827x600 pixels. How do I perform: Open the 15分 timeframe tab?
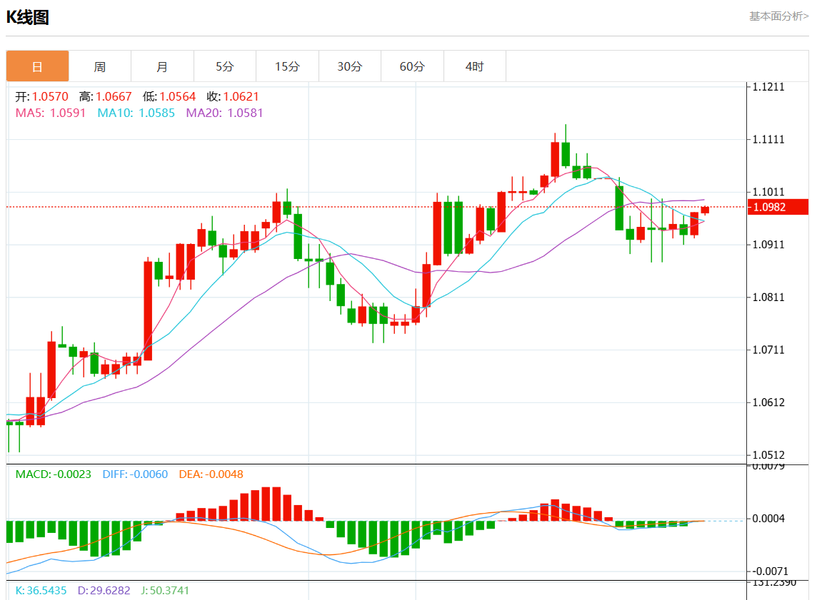[x=287, y=66]
